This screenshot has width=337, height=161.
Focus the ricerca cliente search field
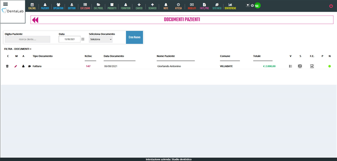[x=27, y=39]
